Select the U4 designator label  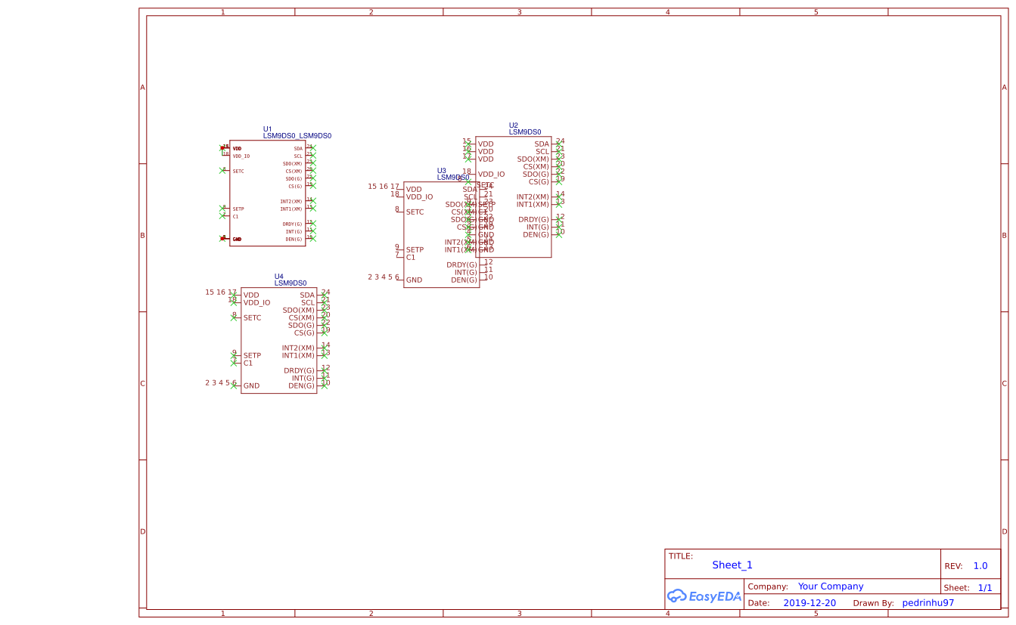pos(278,277)
